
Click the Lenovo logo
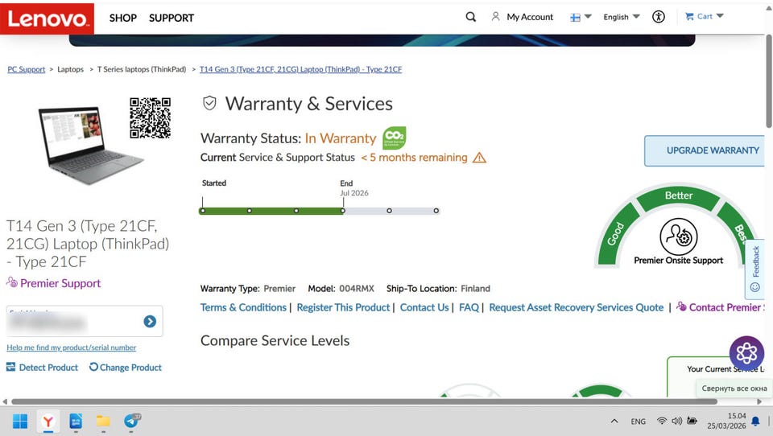point(47,19)
